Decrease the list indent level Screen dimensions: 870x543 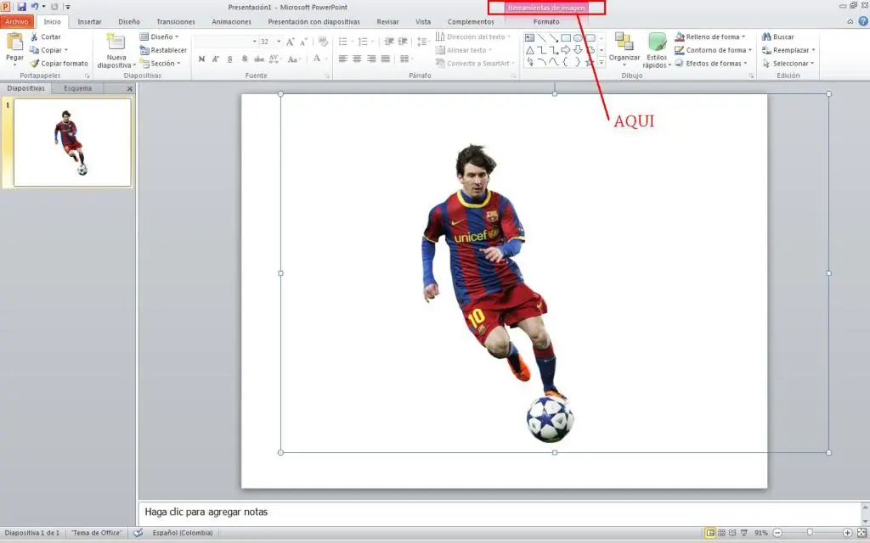coord(389,42)
